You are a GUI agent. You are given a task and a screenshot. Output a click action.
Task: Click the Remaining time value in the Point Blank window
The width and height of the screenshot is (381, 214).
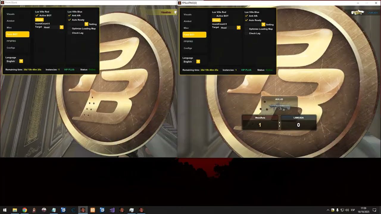coord(32,70)
